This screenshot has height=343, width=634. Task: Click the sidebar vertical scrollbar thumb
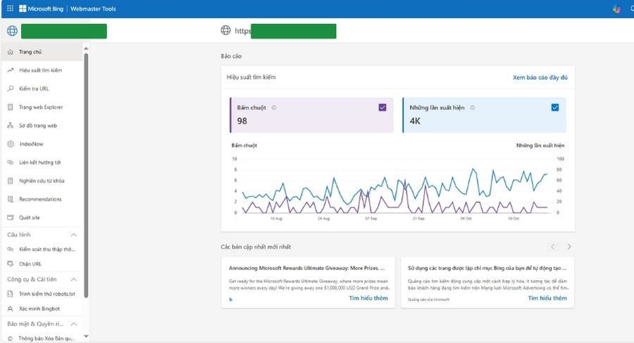coord(86,176)
